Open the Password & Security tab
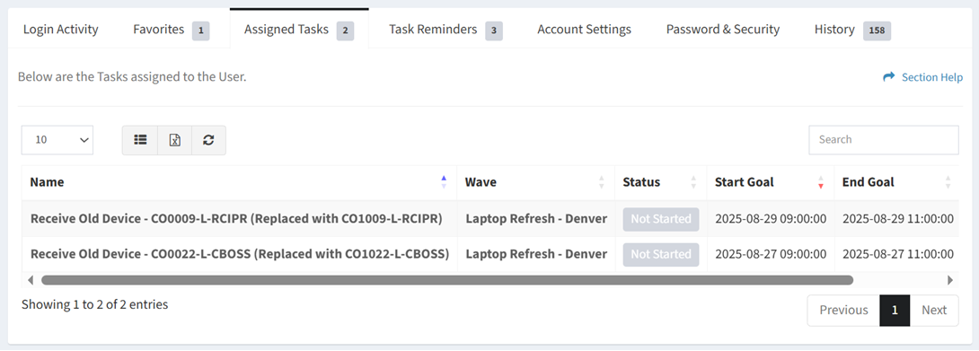This screenshot has width=979, height=351. [723, 30]
